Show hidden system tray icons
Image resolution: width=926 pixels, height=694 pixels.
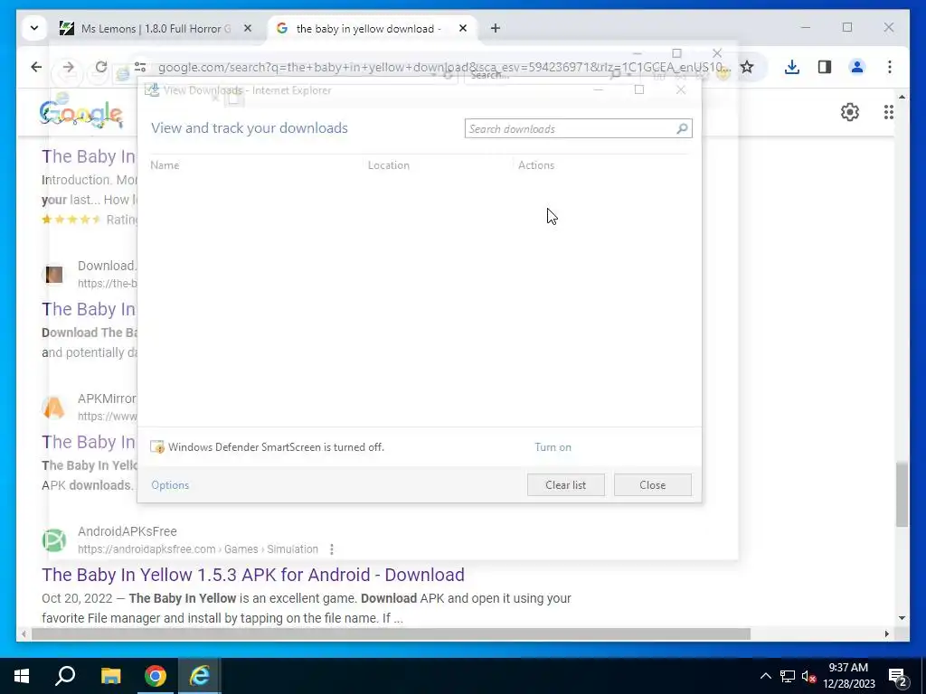(x=765, y=676)
